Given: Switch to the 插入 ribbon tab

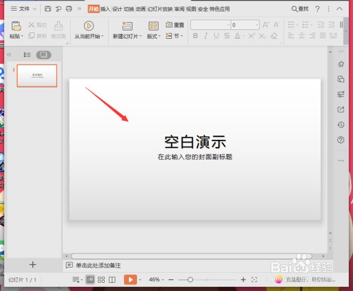Looking at the screenshot, I should (x=105, y=9).
